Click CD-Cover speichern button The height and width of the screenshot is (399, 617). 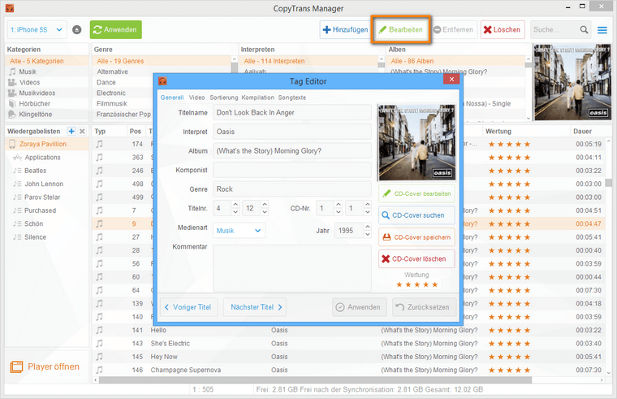tap(416, 237)
